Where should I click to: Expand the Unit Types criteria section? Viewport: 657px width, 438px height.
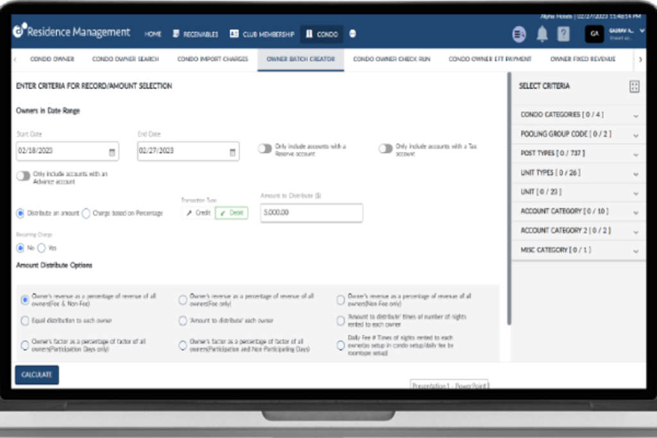coord(635,173)
